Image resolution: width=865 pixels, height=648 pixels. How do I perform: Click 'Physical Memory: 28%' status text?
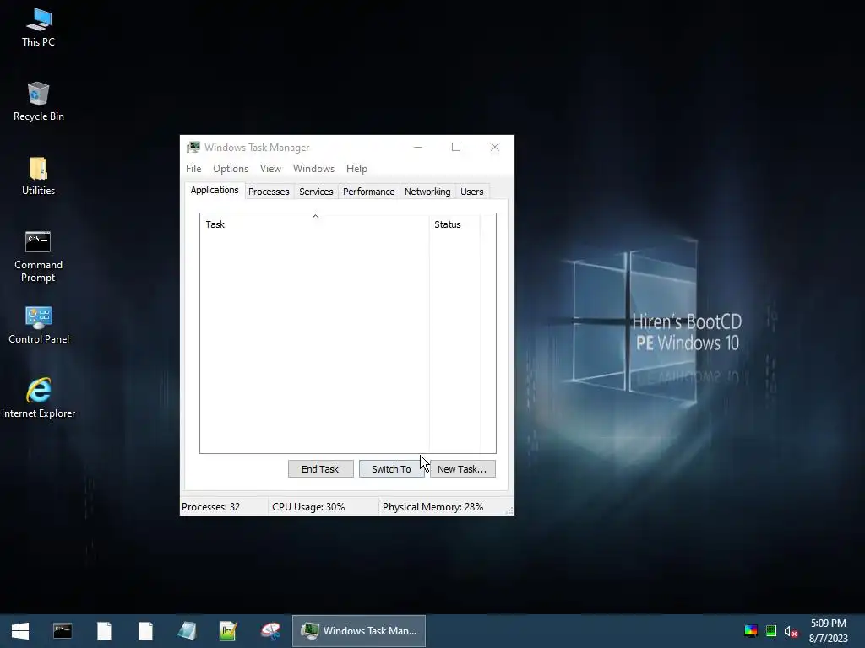click(x=432, y=507)
